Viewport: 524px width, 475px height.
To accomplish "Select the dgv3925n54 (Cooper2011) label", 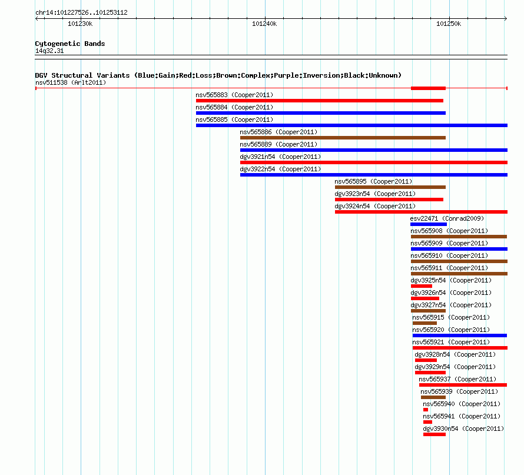I will pos(451,280).
